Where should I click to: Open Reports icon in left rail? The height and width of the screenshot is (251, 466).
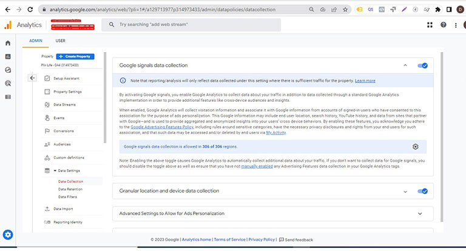(x=8, y=56)
